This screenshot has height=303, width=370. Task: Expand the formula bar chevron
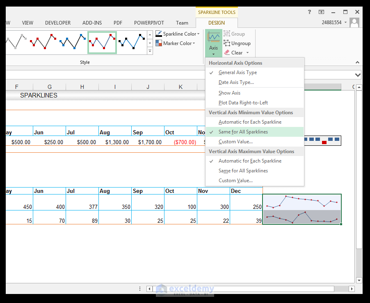coord(357,75)
